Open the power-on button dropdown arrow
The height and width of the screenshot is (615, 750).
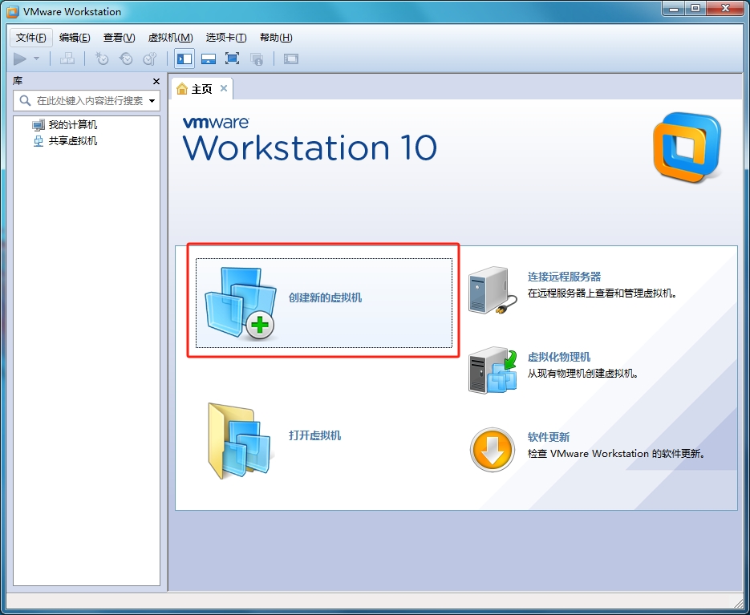[36, 59]
